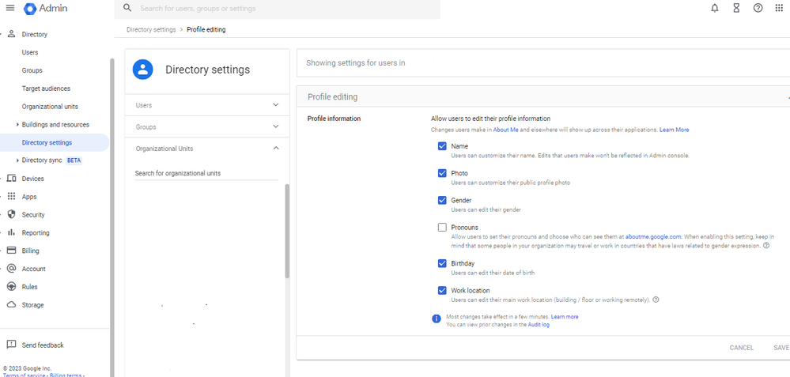790x377 pixels.
Task: Uncheck the Name checkbox
Action: [442, 146]
